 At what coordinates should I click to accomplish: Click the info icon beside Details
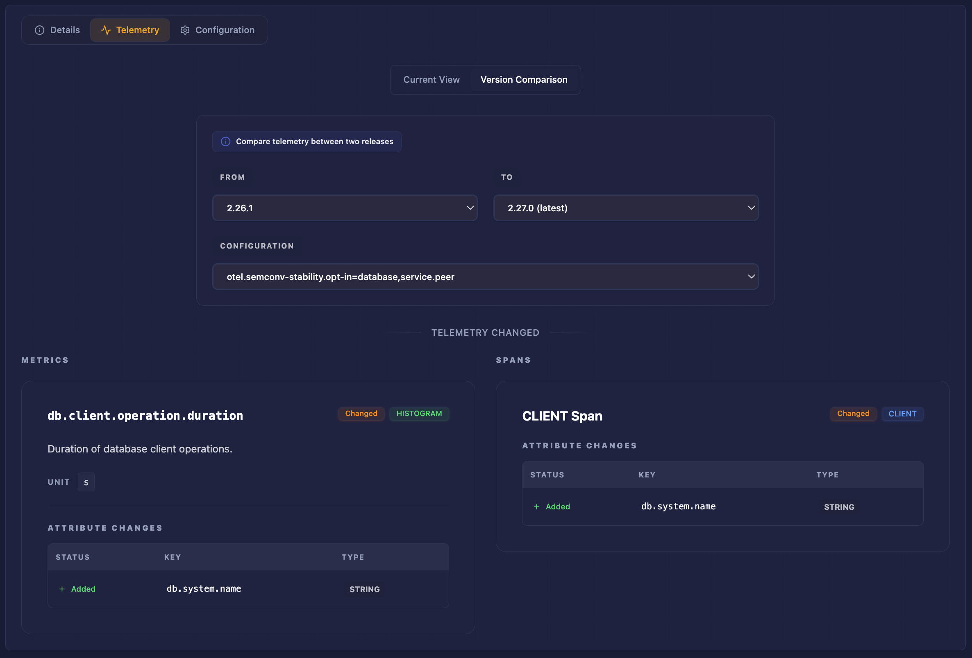point(39,30)
